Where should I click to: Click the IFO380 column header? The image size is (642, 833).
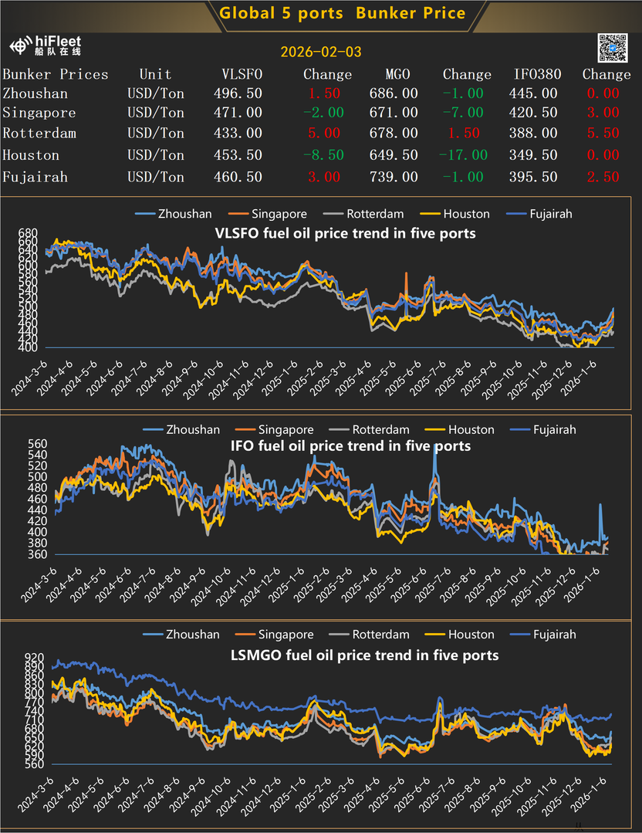click(x=538, y=75)
